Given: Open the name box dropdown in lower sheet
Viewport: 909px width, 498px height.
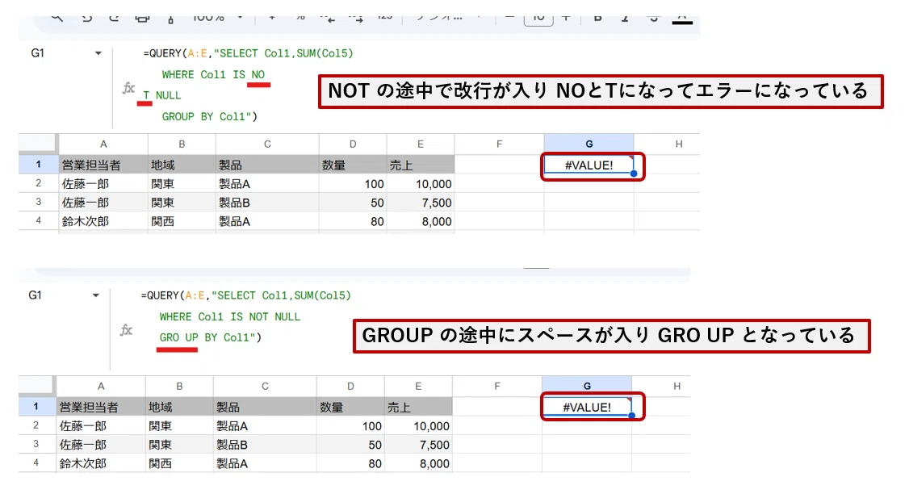Looking at the screenshot, I should (x=95, y=295).
